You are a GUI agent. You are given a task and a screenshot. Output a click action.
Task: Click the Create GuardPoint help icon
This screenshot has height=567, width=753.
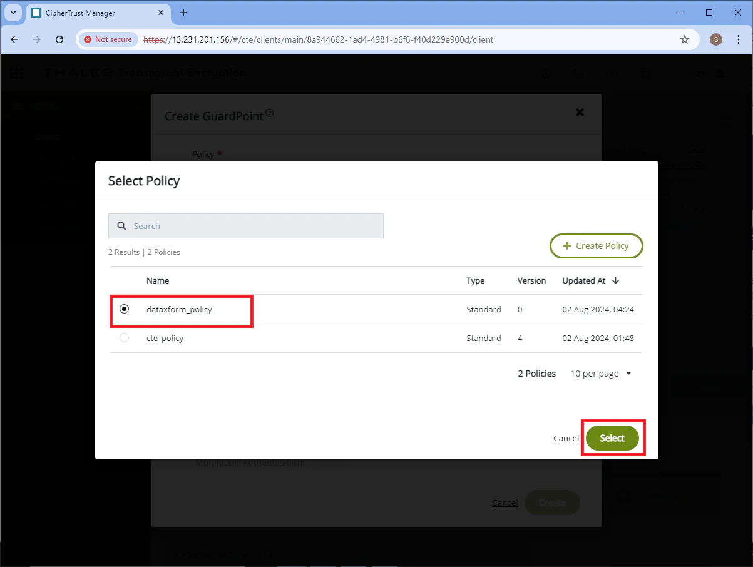270,113
